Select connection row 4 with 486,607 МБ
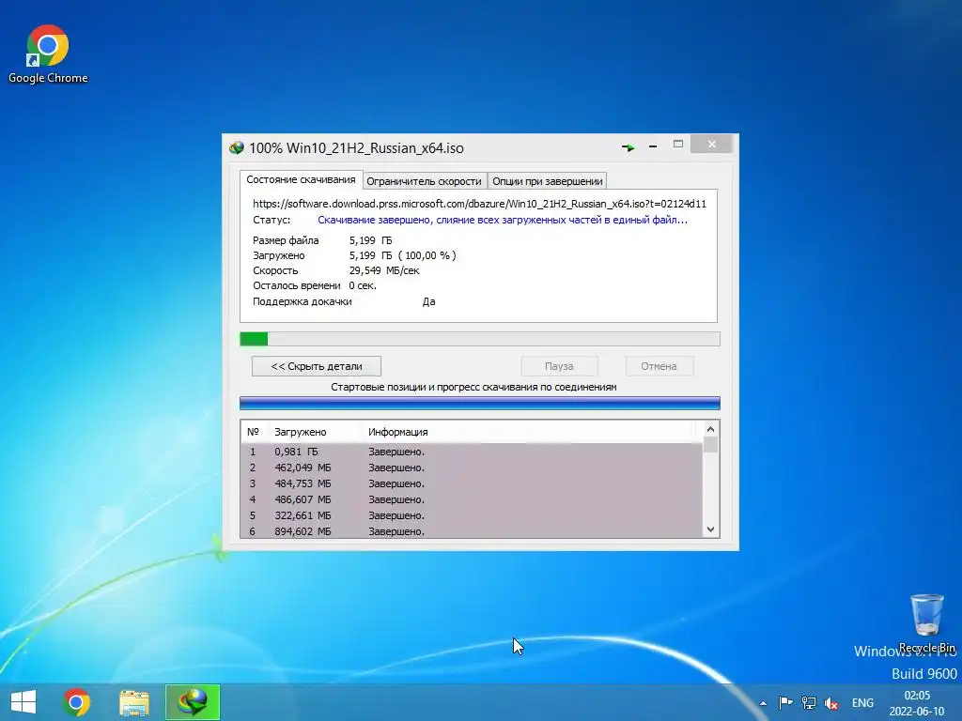 coord(472,499)
